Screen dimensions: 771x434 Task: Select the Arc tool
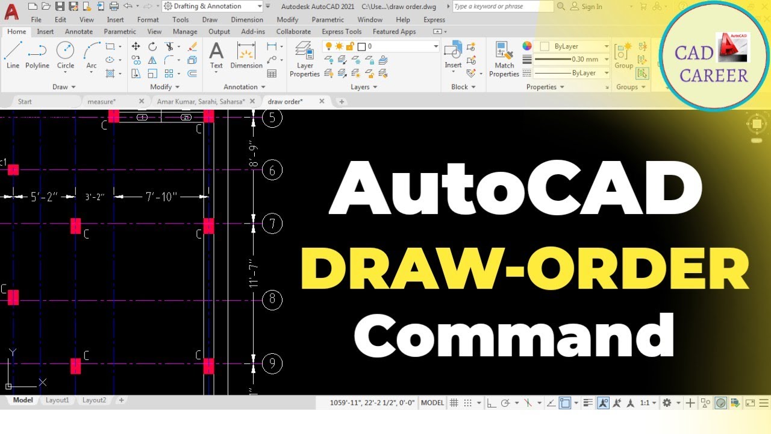click(92, 56)
